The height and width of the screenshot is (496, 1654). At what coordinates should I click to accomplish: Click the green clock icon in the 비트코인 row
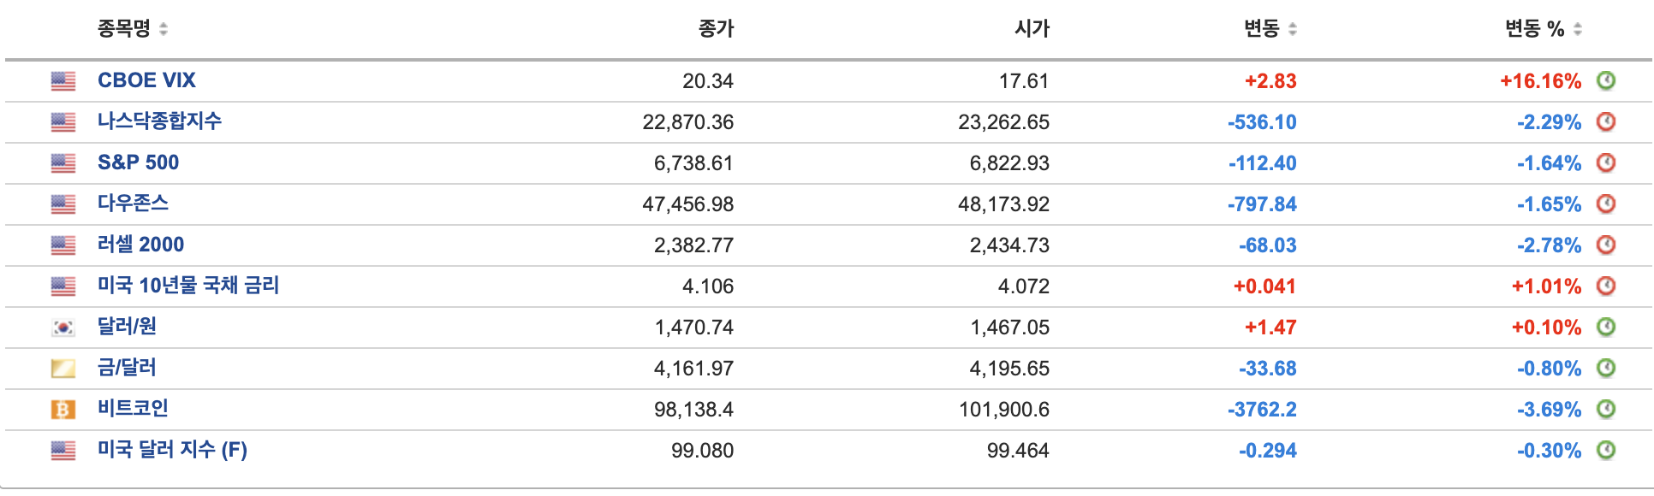pos(1608,409)
